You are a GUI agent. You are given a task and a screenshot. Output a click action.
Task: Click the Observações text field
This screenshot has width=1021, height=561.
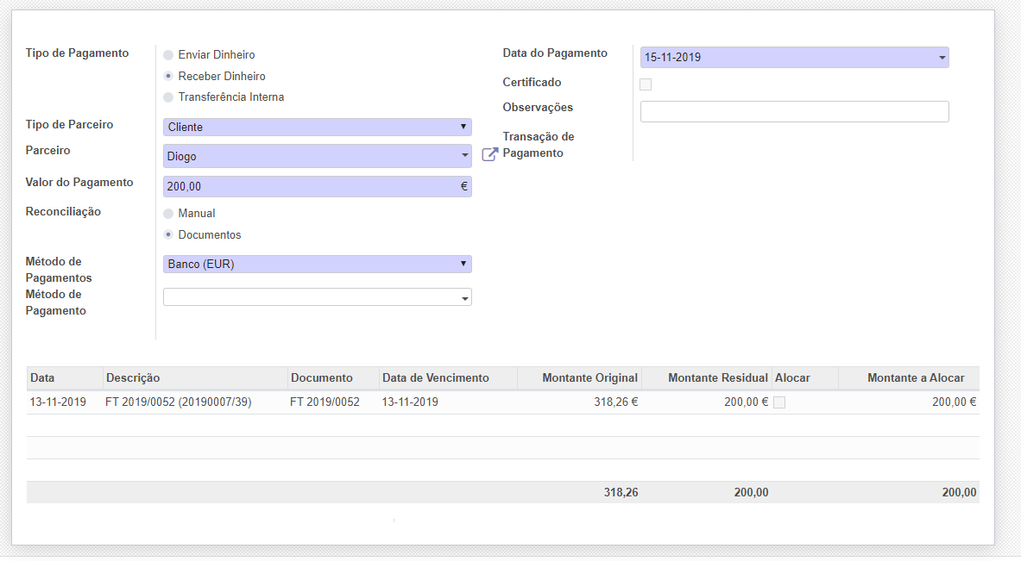794,112
